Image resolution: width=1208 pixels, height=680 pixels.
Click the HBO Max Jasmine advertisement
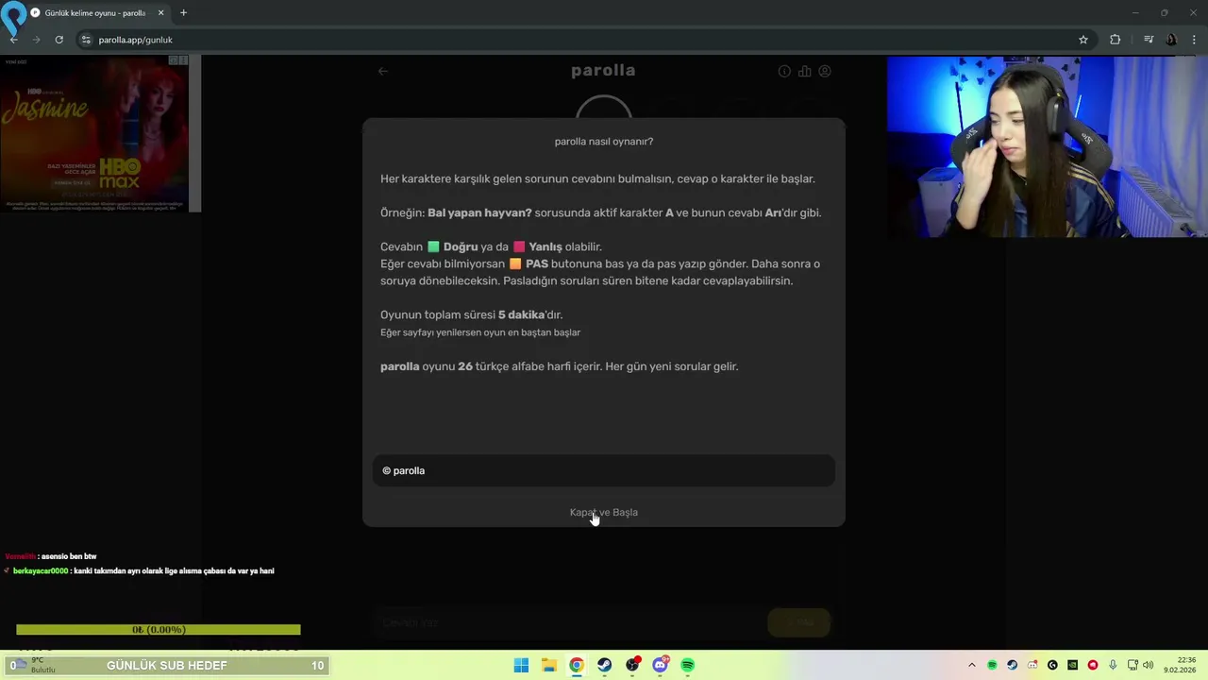click(94, 133)
